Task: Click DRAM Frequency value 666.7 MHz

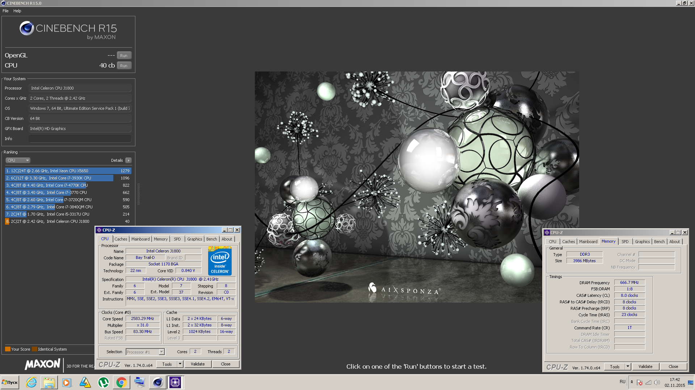Action: coord(629,282)
